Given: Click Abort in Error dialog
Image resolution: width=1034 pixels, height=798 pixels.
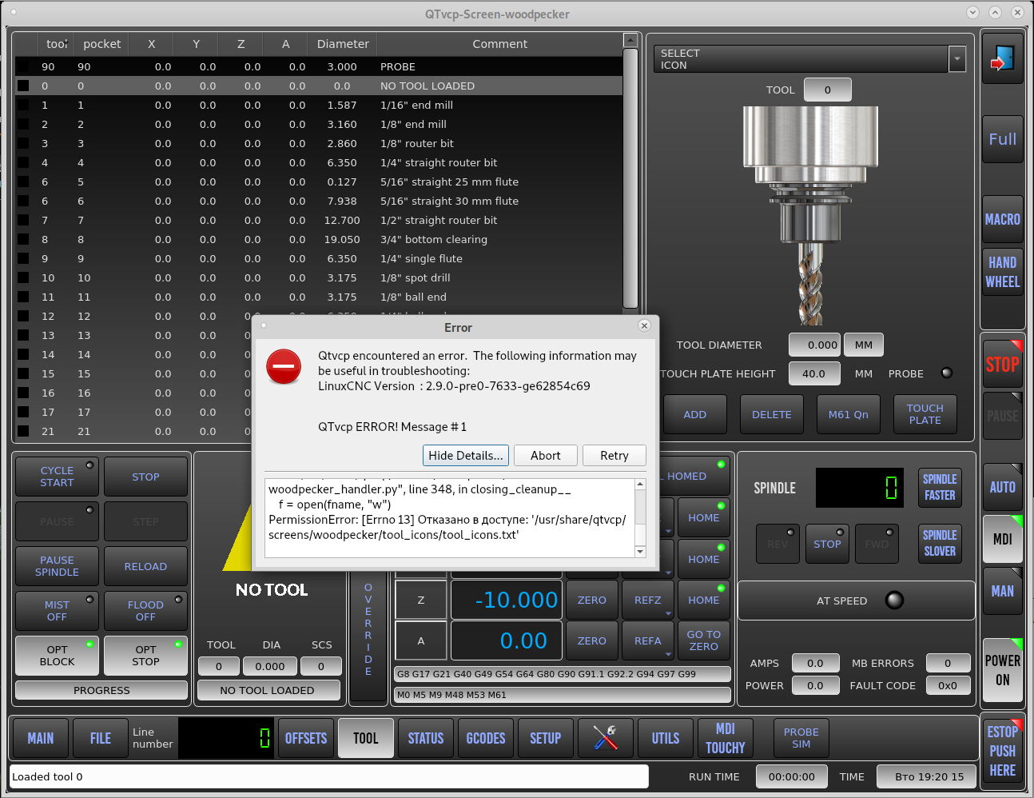Looking at the screenshot, I should (x=546, y=456).
